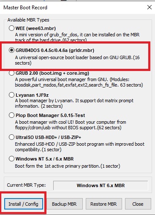Choose the Windows NT 5.x / 6.x MBR option
The image size is (155, 215).
point(11,159)
